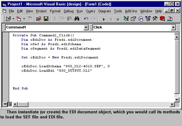Click the Undo arrow icon

coord(86,19)
